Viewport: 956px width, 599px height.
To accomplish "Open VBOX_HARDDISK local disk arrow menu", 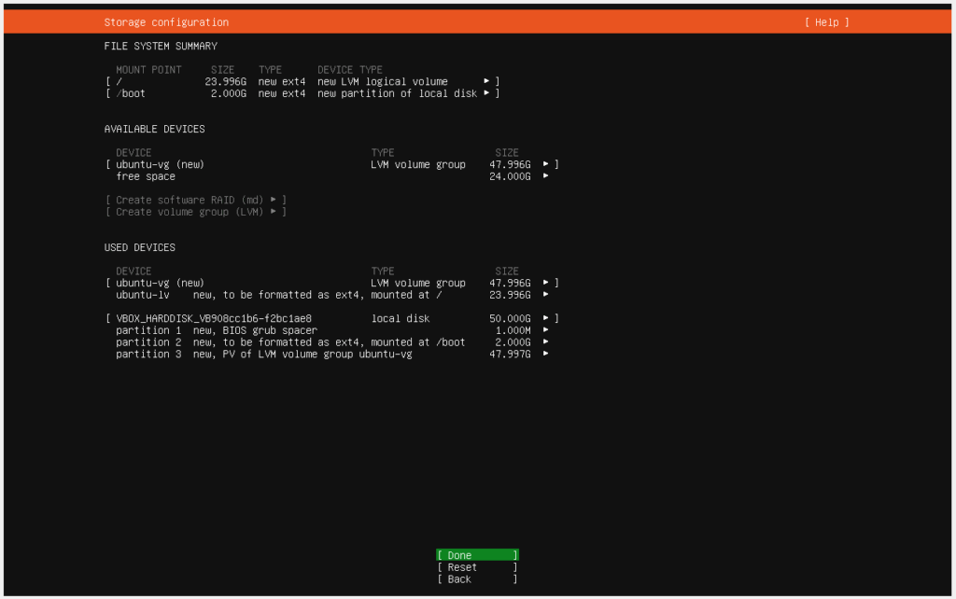I will [546, 318].
